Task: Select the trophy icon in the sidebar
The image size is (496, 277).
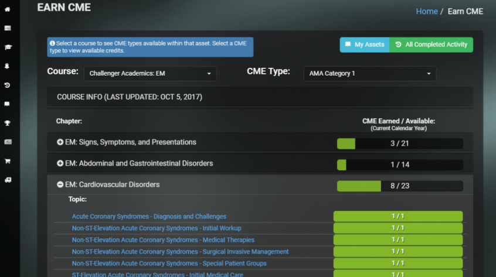Action: 7,123
